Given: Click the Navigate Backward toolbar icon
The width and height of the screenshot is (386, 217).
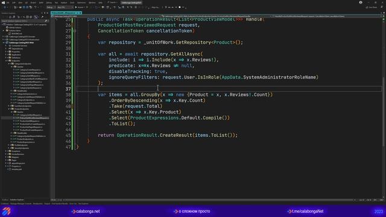Looking at the screenshot, I should coord(5,7).
